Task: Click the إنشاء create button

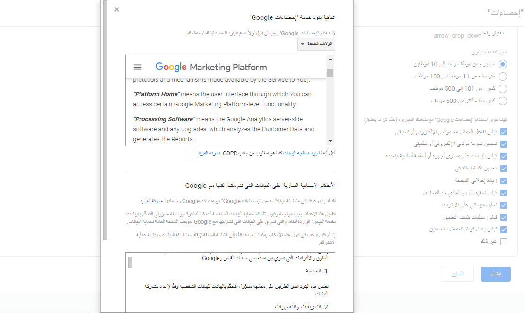Action: point(496,274)
